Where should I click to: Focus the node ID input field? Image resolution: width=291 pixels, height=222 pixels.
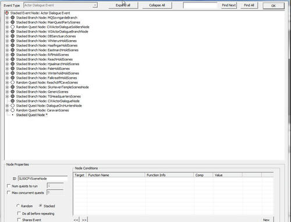tap(42, 178)
